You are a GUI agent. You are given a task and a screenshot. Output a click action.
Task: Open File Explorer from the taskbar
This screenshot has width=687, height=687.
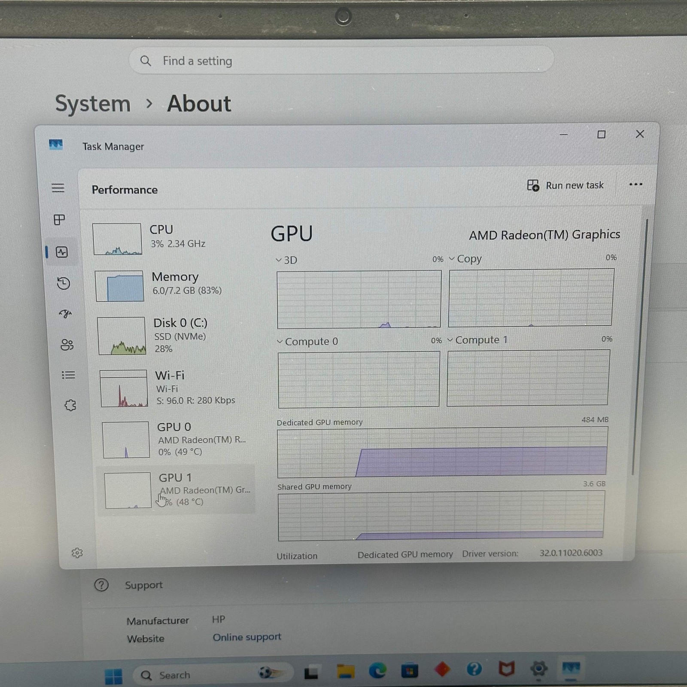tap(346, 671)
